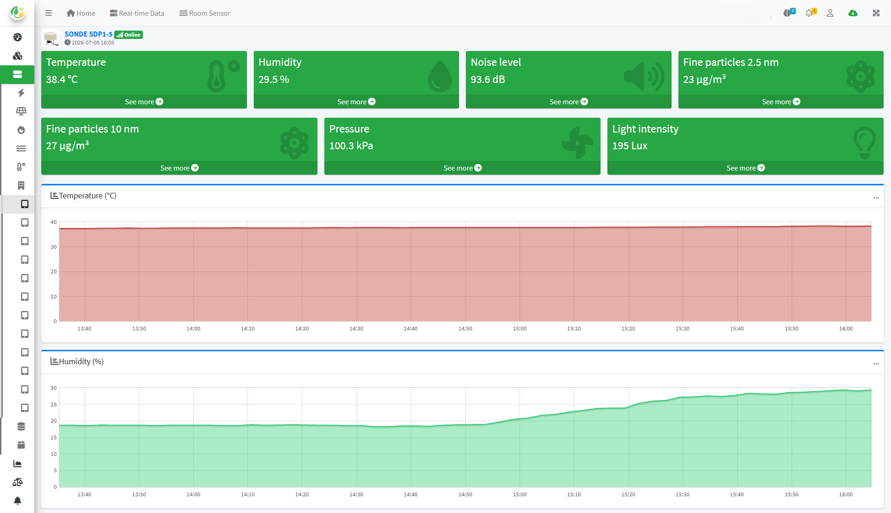This screenshot has height=513, width=891.
Task: Click See more on Light intensity card
Action: (x=745, y=168)
